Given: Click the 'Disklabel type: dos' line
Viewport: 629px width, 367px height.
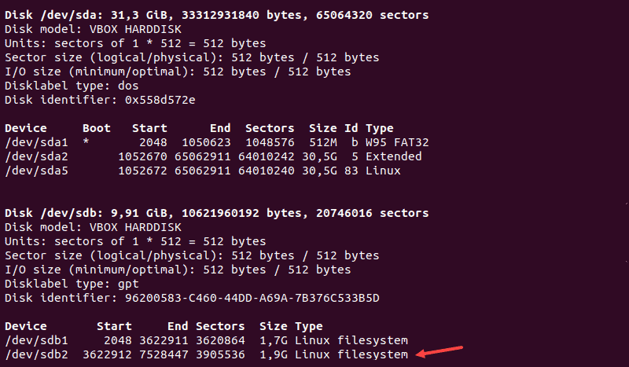Looking at the screenshot, I should (72, 86).
